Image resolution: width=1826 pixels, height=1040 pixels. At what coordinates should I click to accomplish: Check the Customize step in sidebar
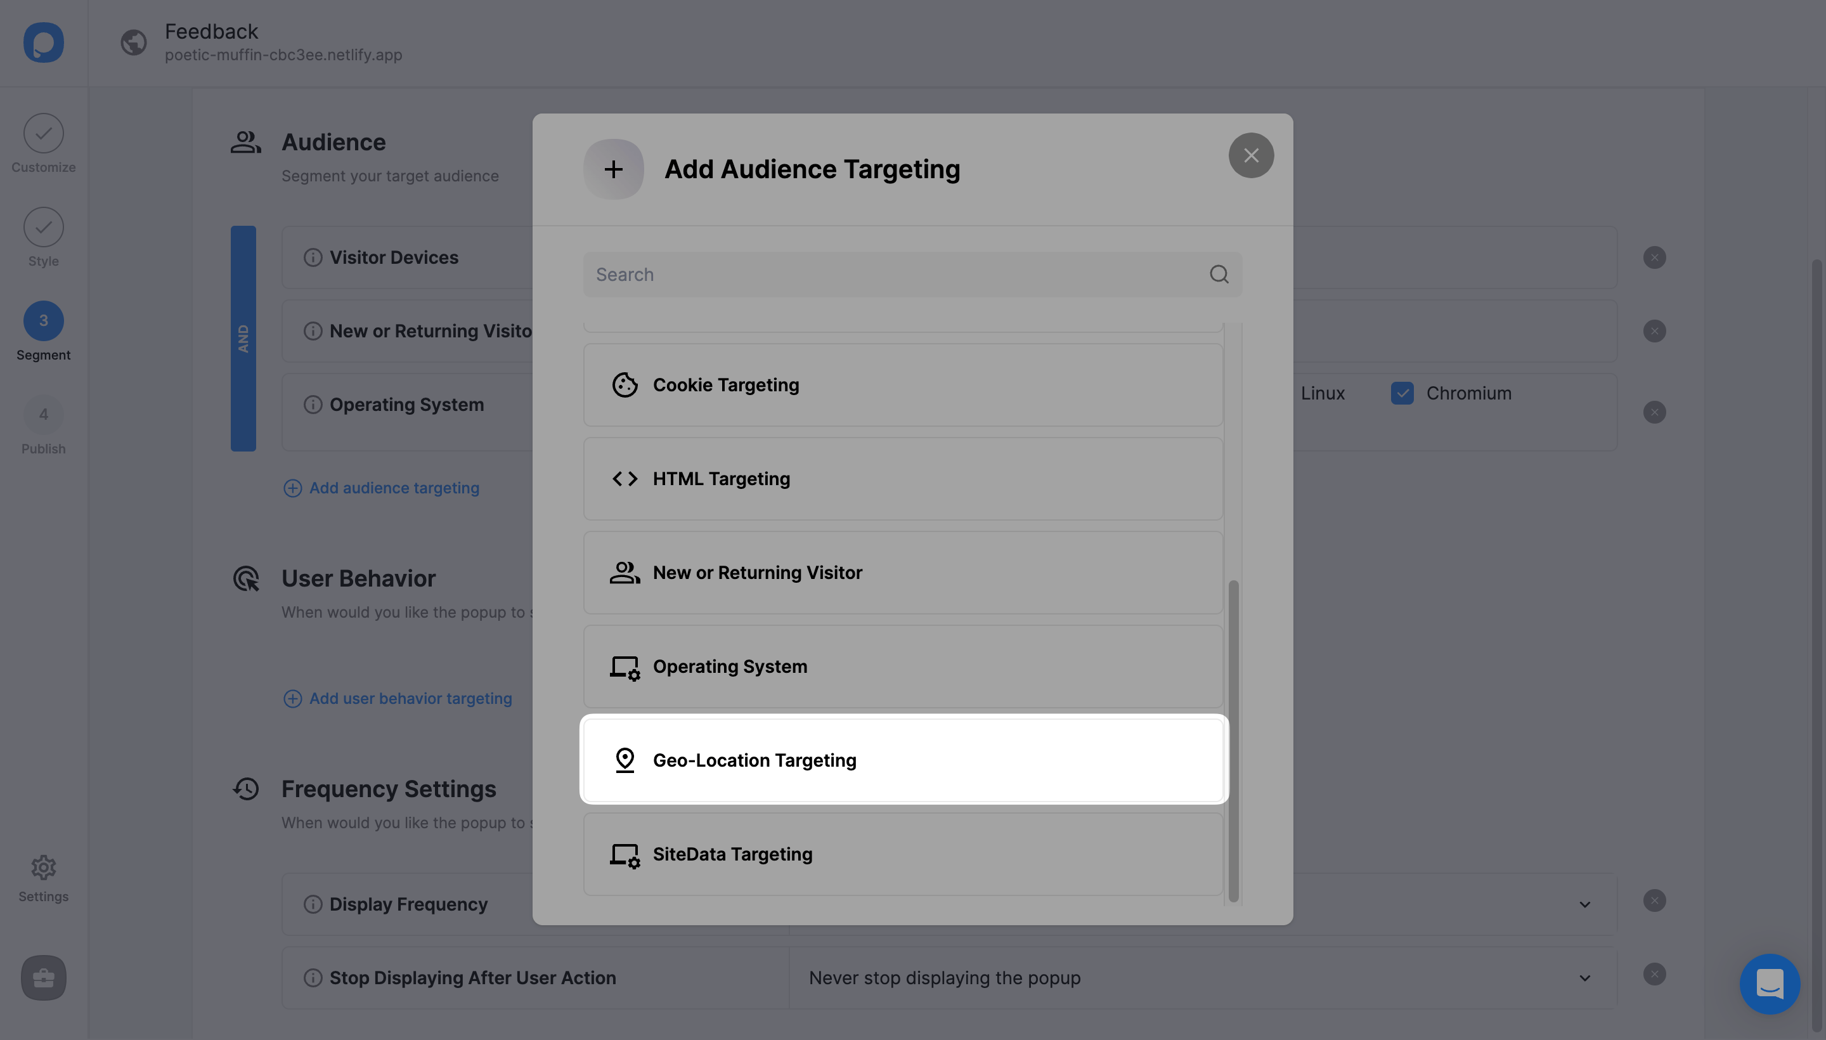[44, 145]
